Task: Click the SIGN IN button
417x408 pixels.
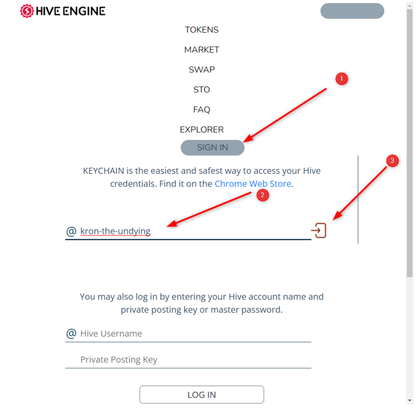Action: [x=213, y=148]
